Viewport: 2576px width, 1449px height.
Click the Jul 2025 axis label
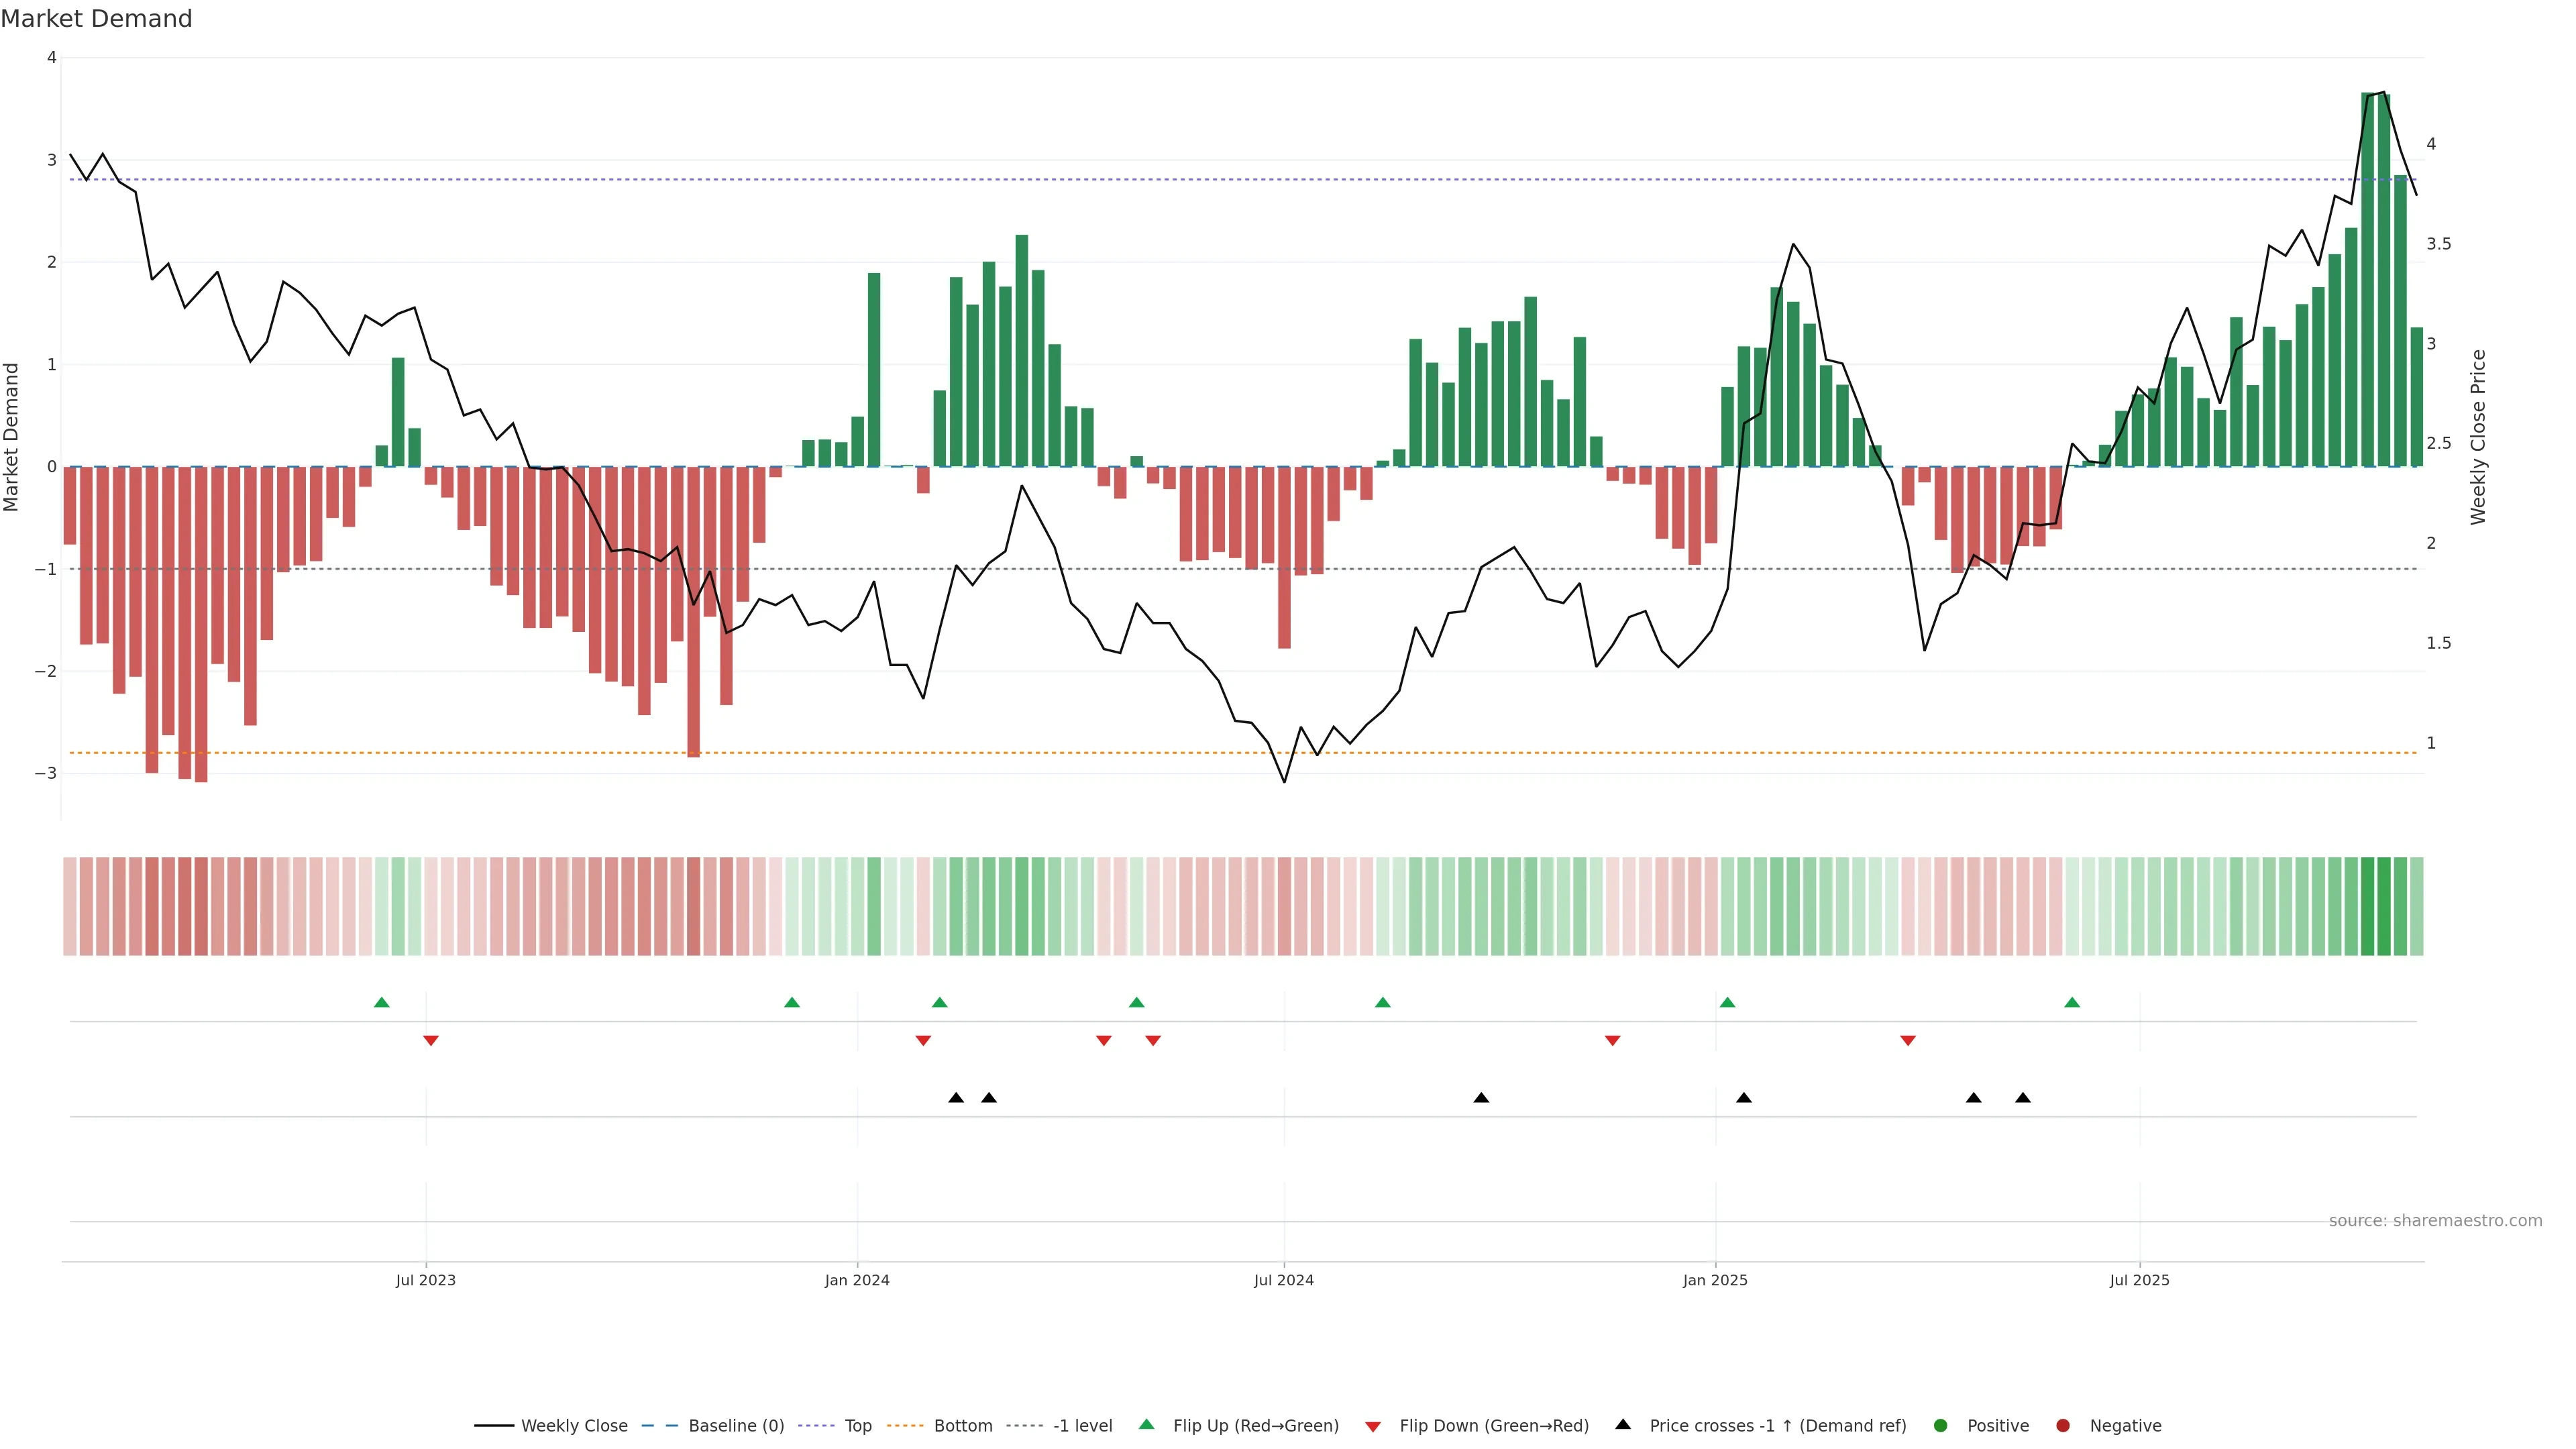click(x=2140, y=1280)
